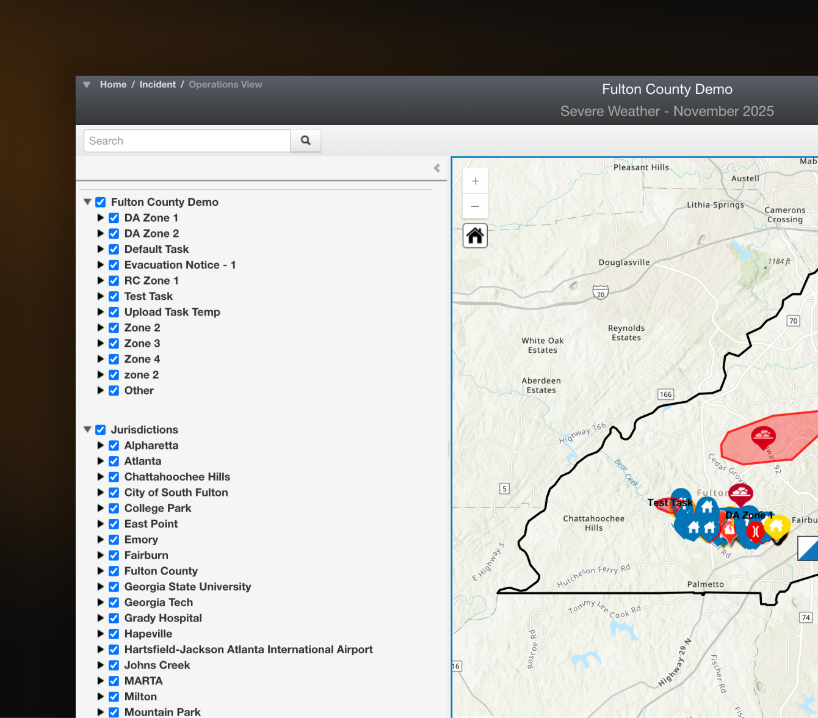This screenshot has width=818, height=718.
Task: Collapse the Jurisdictions tree group
Action: click(87, 430)
